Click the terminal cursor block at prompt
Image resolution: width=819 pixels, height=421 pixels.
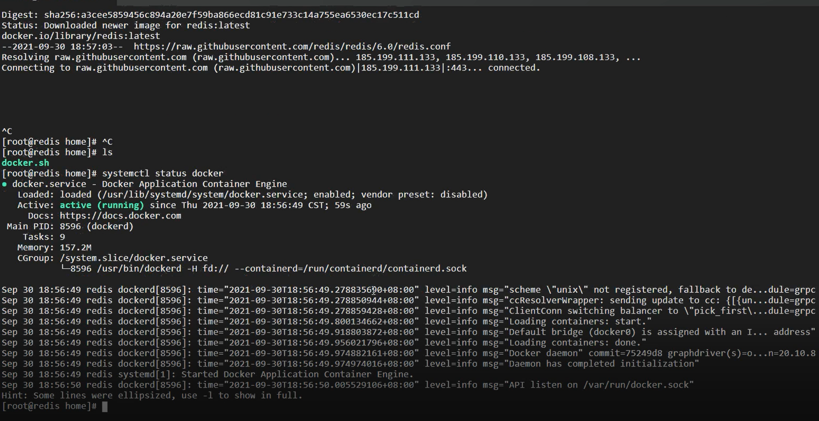click(x=105, y=406)
